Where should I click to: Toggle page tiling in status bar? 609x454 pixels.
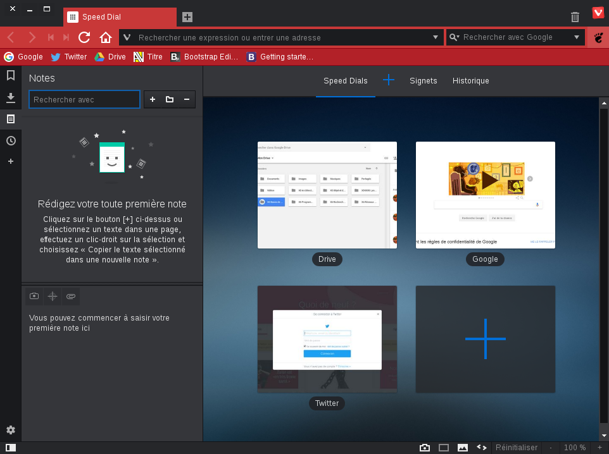pos(444,448)
